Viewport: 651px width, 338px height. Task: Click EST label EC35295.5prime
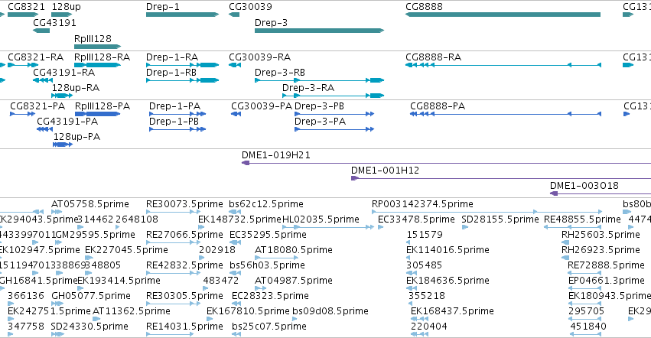coord(269,235)
